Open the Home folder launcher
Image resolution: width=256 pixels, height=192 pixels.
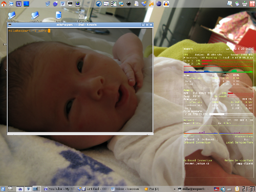(x=4, y=4)
